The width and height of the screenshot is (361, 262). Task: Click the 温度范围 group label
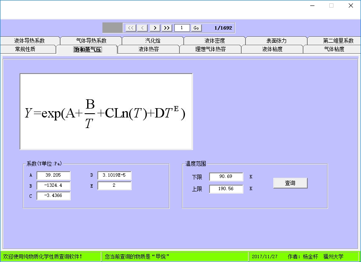click(x=196, y=164)
